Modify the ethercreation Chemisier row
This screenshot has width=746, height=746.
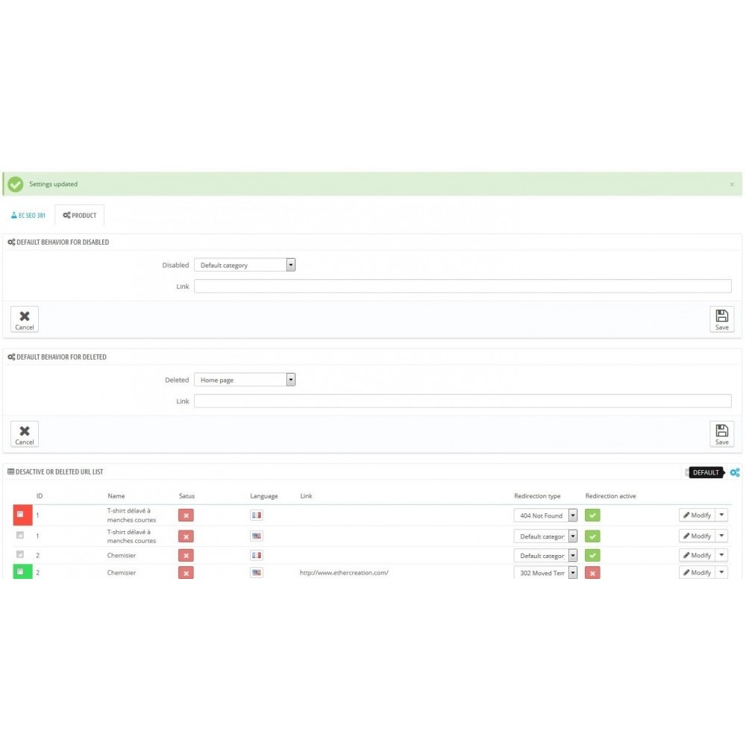point(697,572)
